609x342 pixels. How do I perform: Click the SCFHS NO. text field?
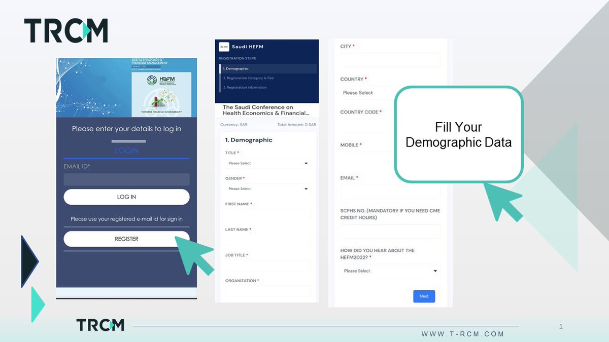click(x=390, y=231)
